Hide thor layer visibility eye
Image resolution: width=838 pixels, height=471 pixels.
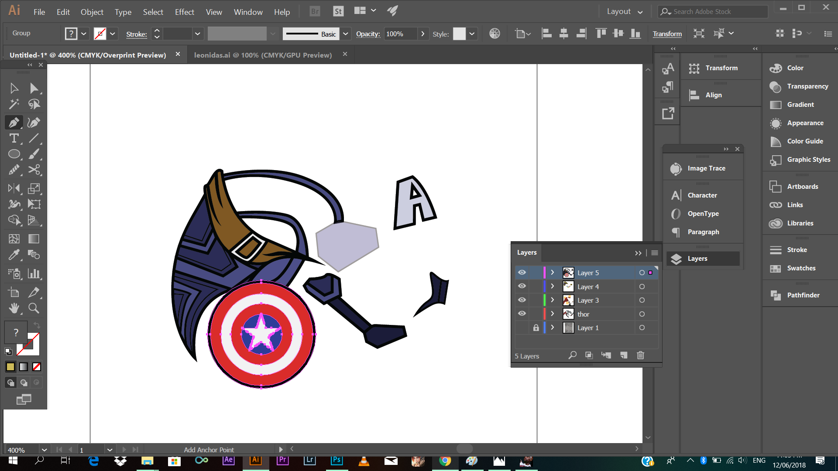tap(522, 314)
